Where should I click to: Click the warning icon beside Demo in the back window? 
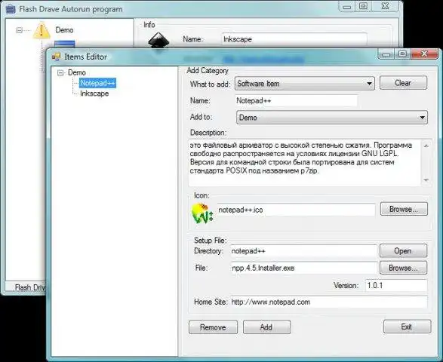pos(42,31)
